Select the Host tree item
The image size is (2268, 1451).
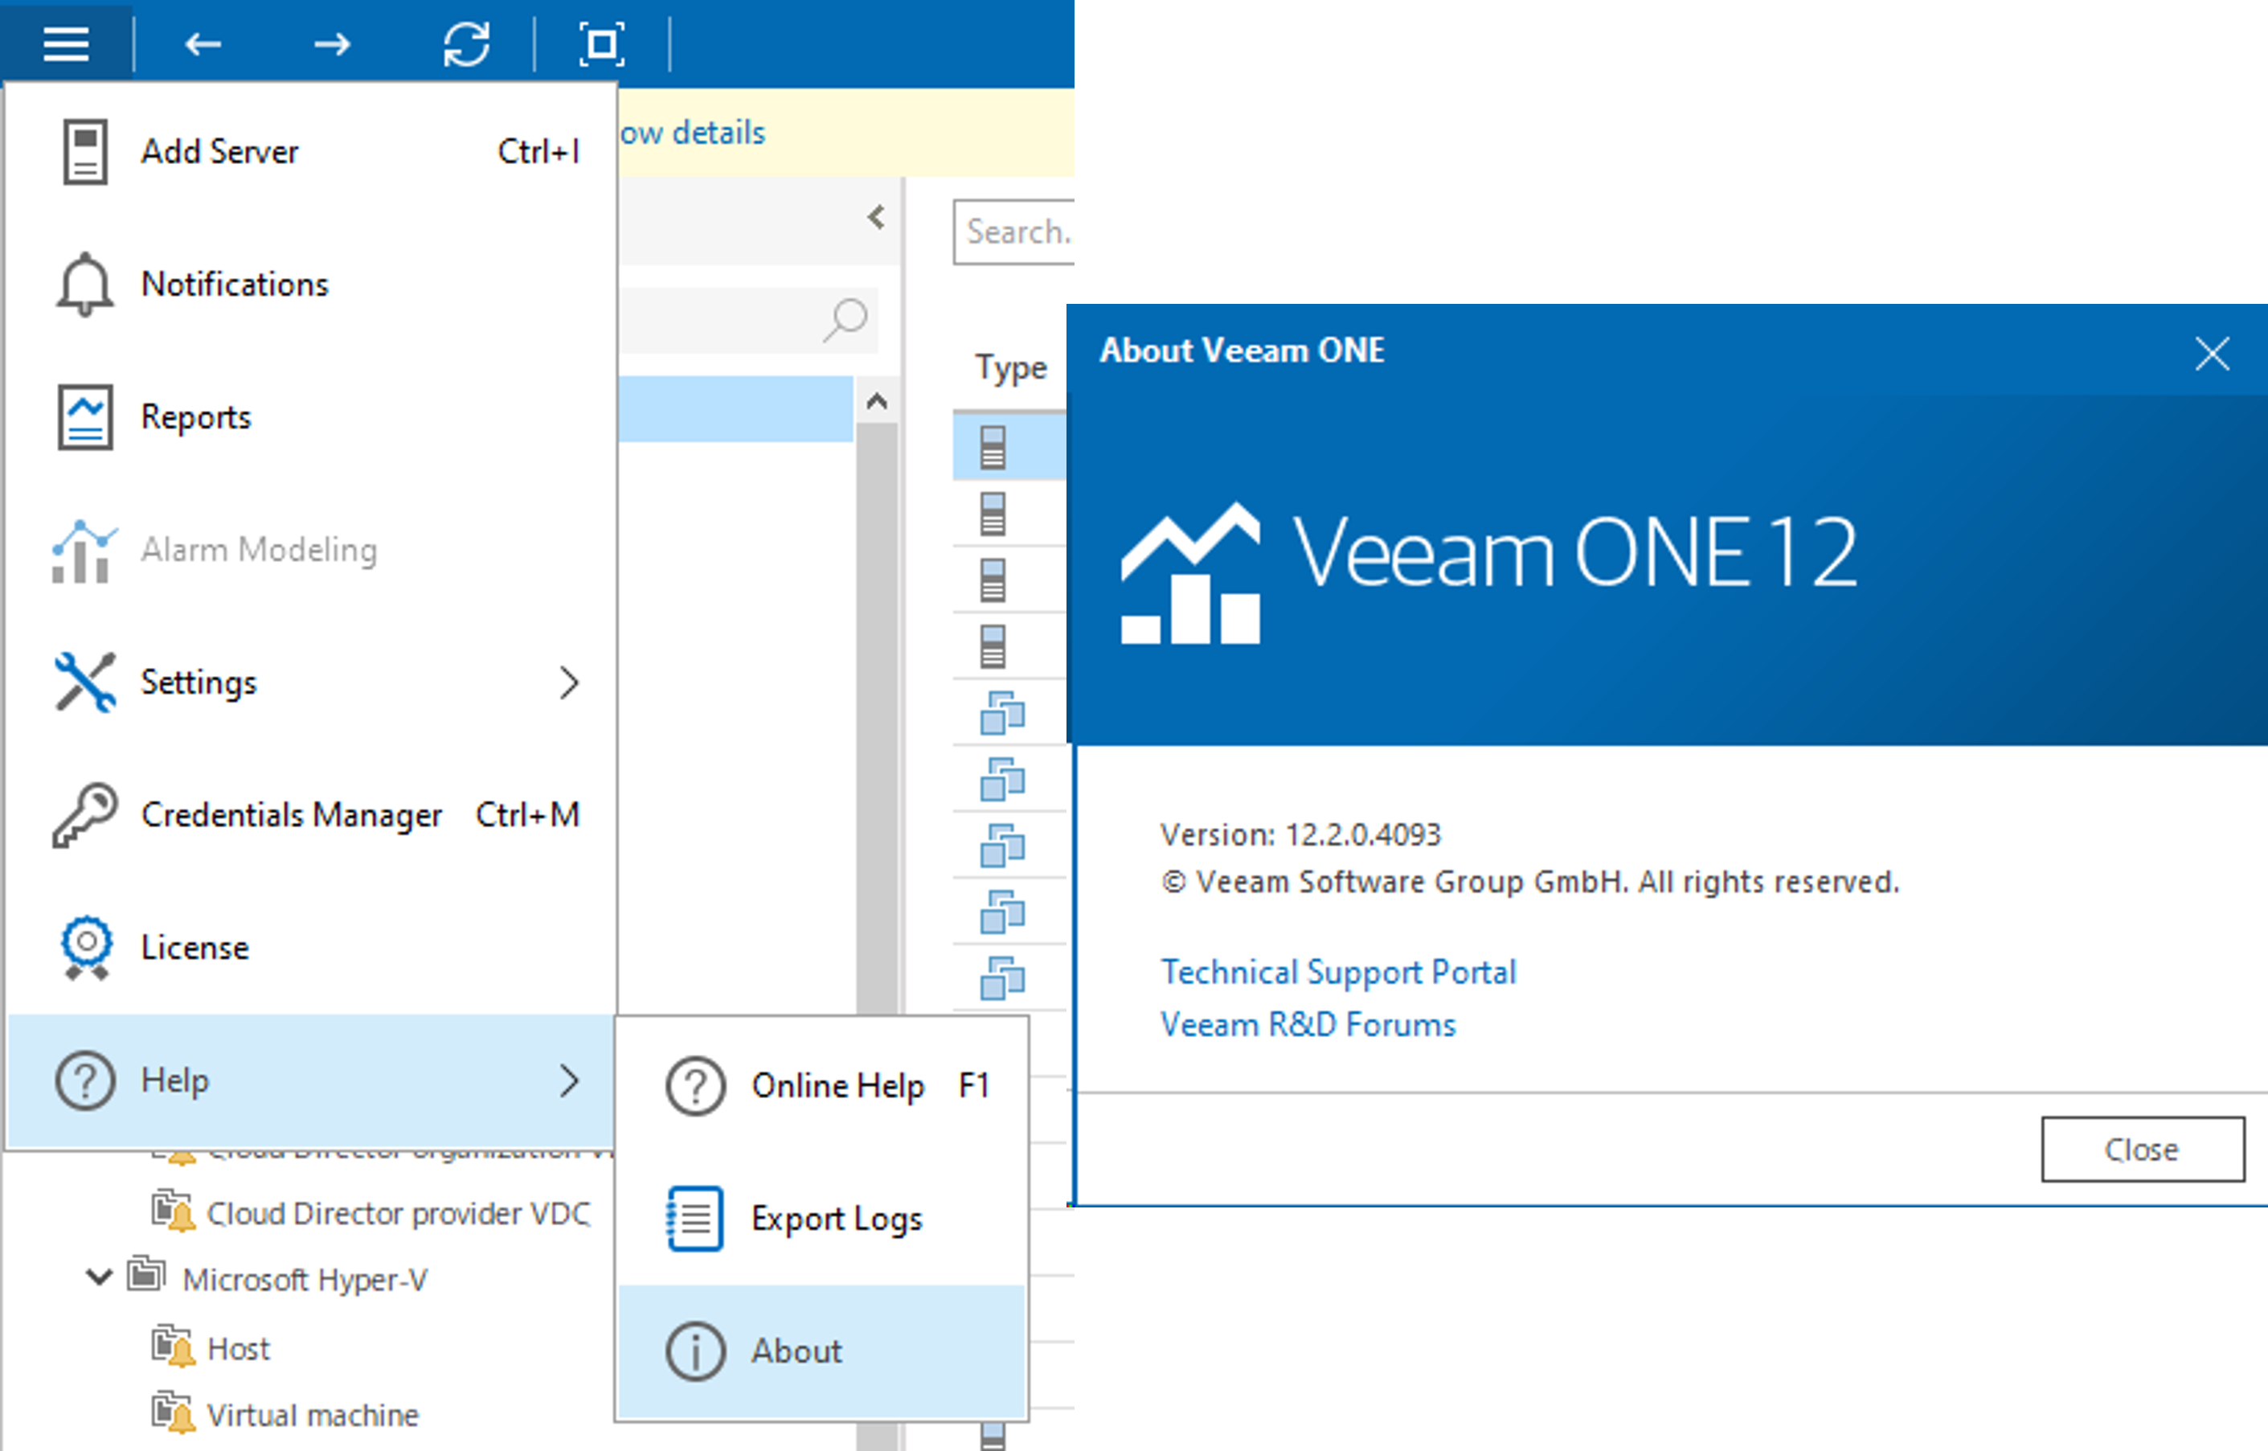238,1349
